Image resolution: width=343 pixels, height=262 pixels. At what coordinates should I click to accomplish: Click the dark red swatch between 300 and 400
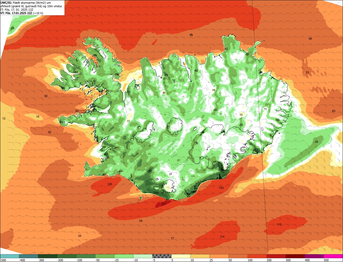tap(295, 256)
